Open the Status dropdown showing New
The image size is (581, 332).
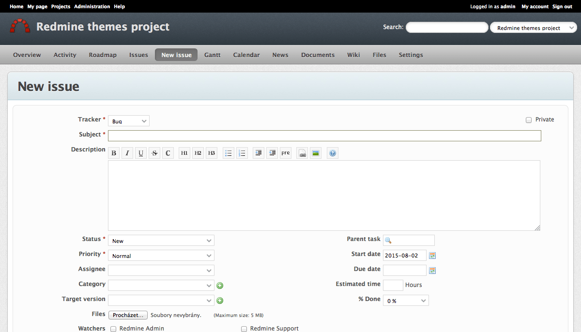[161, 241]
